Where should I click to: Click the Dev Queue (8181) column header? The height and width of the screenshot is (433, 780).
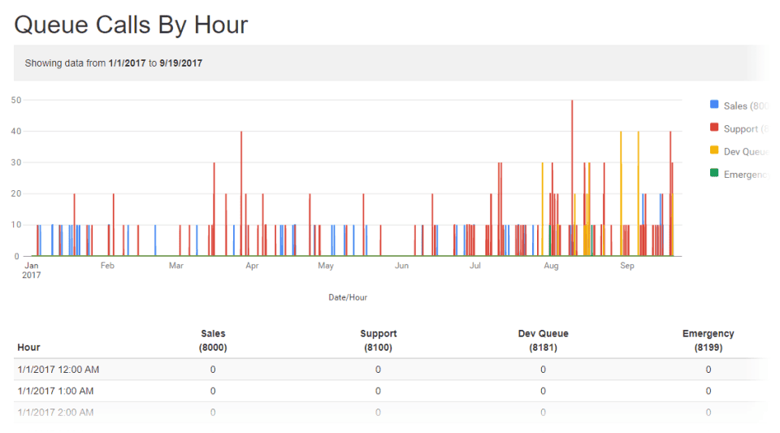click(x=544, y=340)
